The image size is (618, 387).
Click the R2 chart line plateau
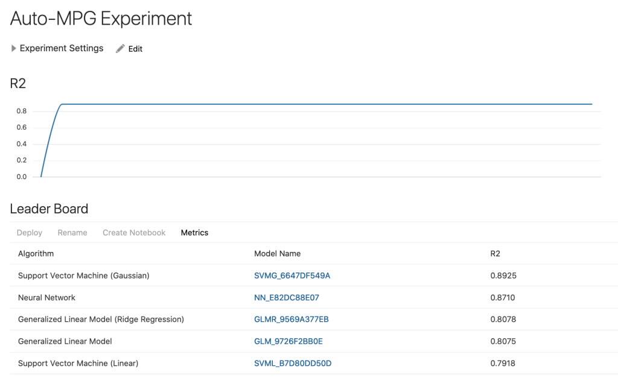(327, 104)
